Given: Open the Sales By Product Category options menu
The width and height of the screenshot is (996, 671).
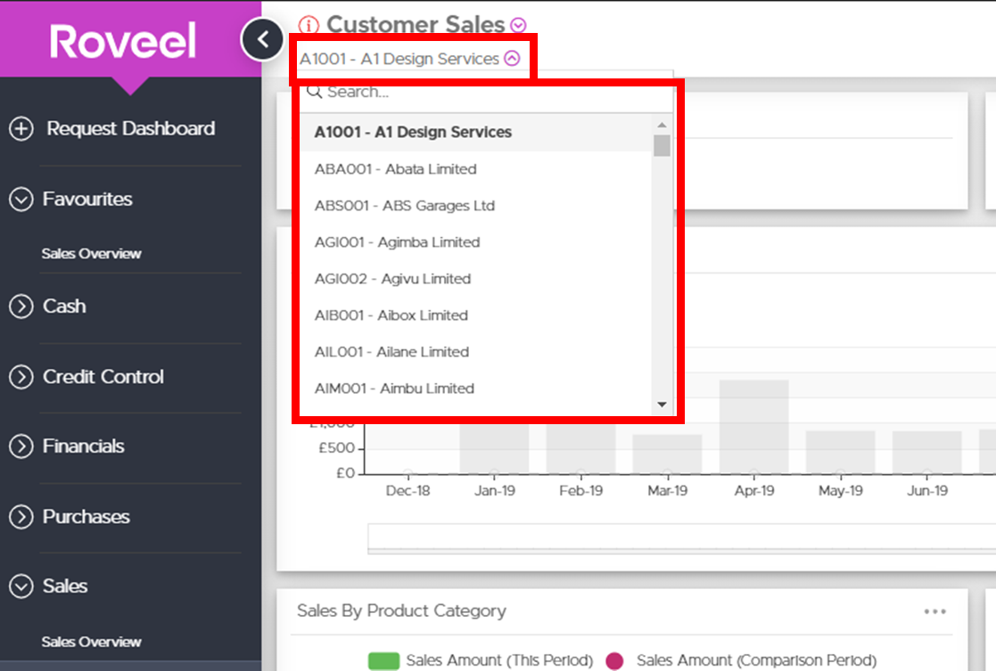Looking at the screenshot, I should (935, 611).
